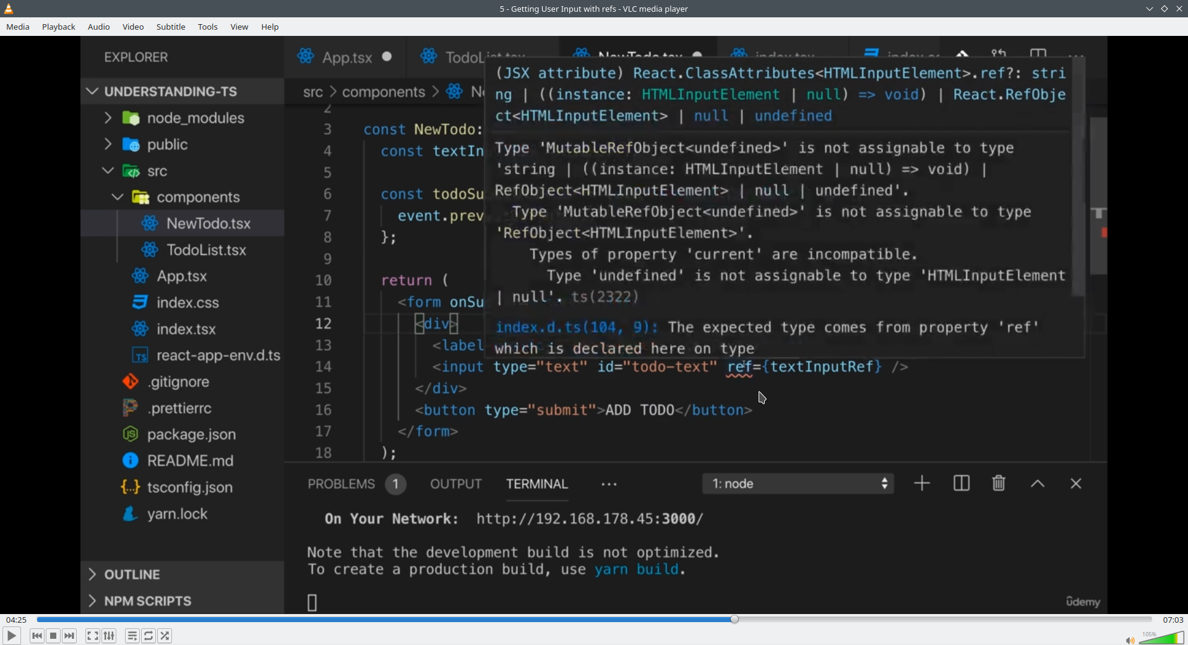The width and height of the screenshot is (1188, 645).
Task: Open the extended settings equalizer icon
Action: pyautogui.click(x=109, y=636)
